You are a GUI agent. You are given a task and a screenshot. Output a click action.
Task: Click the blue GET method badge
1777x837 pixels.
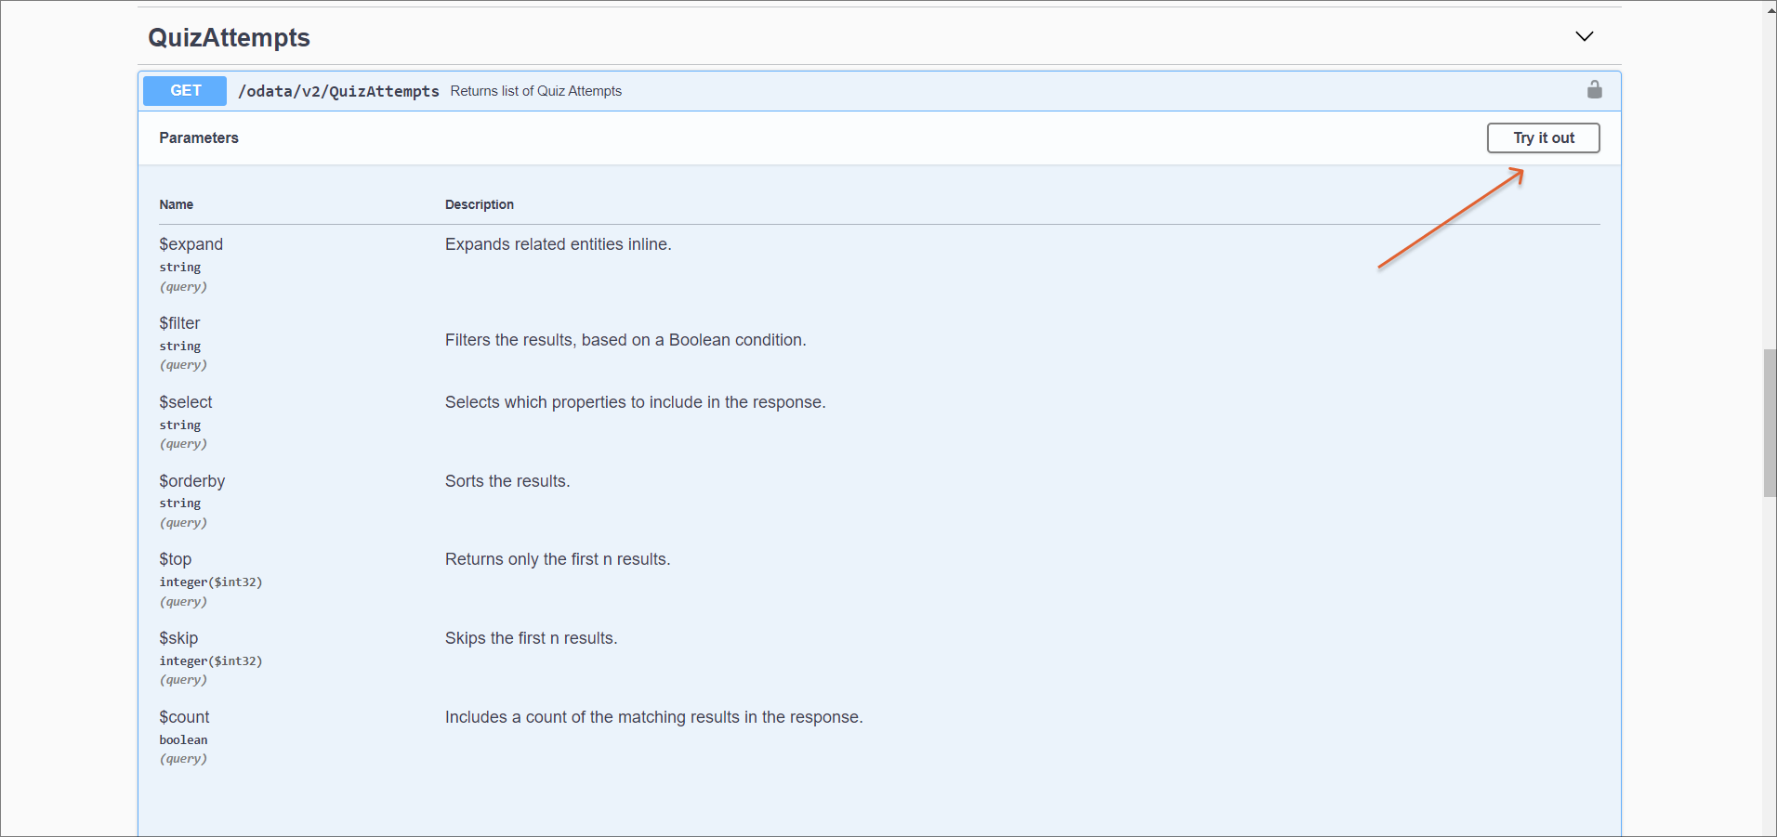pos(185,91)
